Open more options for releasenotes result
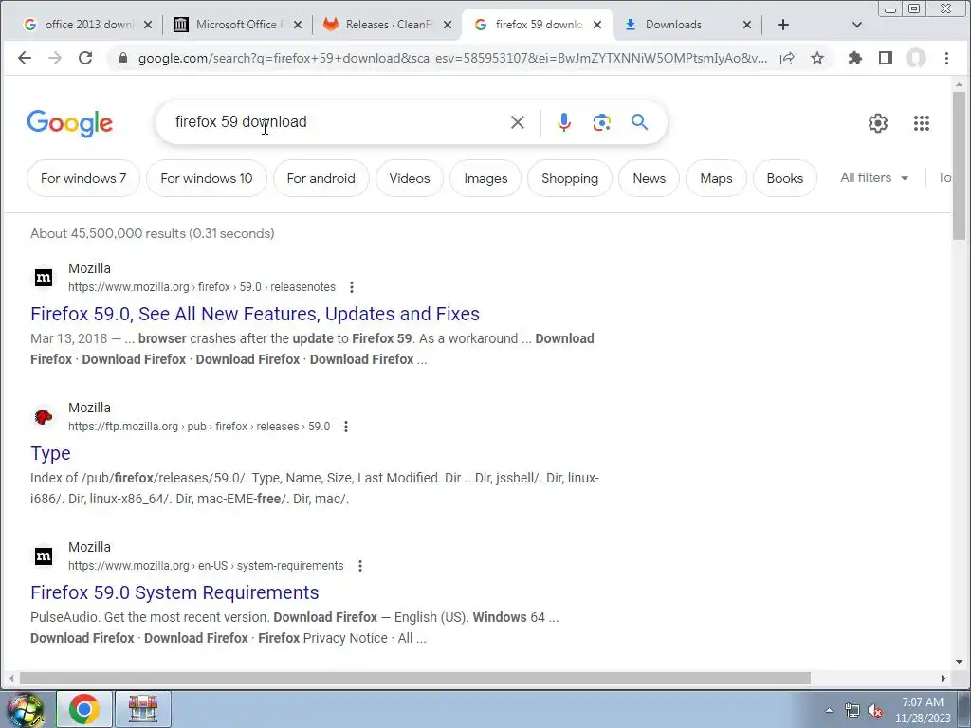This screenshot has width=971, height=728. click(352, 287)
